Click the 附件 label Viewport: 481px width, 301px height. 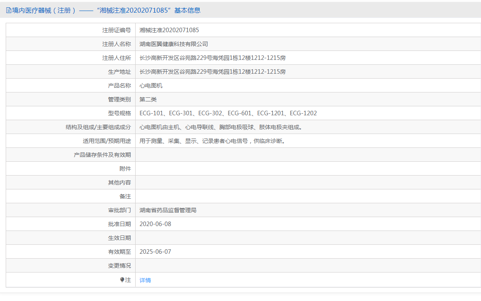click(x=125, y=169)
